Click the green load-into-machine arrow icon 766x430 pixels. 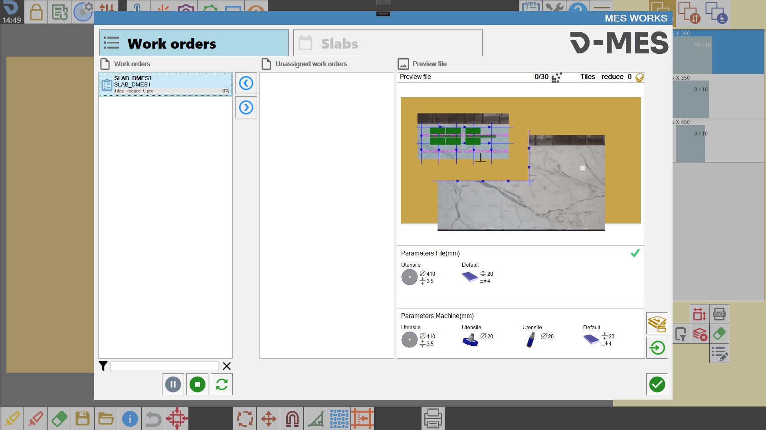657,348
